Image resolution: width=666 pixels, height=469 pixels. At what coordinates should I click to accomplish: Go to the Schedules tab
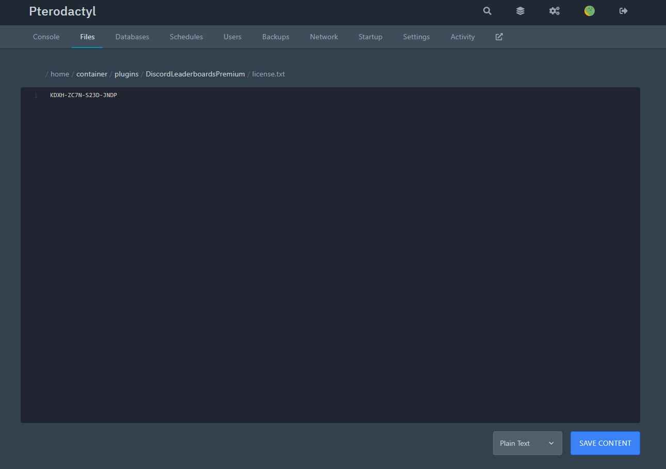[x=186, y=37]
